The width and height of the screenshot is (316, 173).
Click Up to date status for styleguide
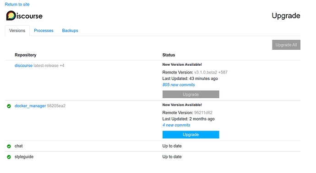172,157
